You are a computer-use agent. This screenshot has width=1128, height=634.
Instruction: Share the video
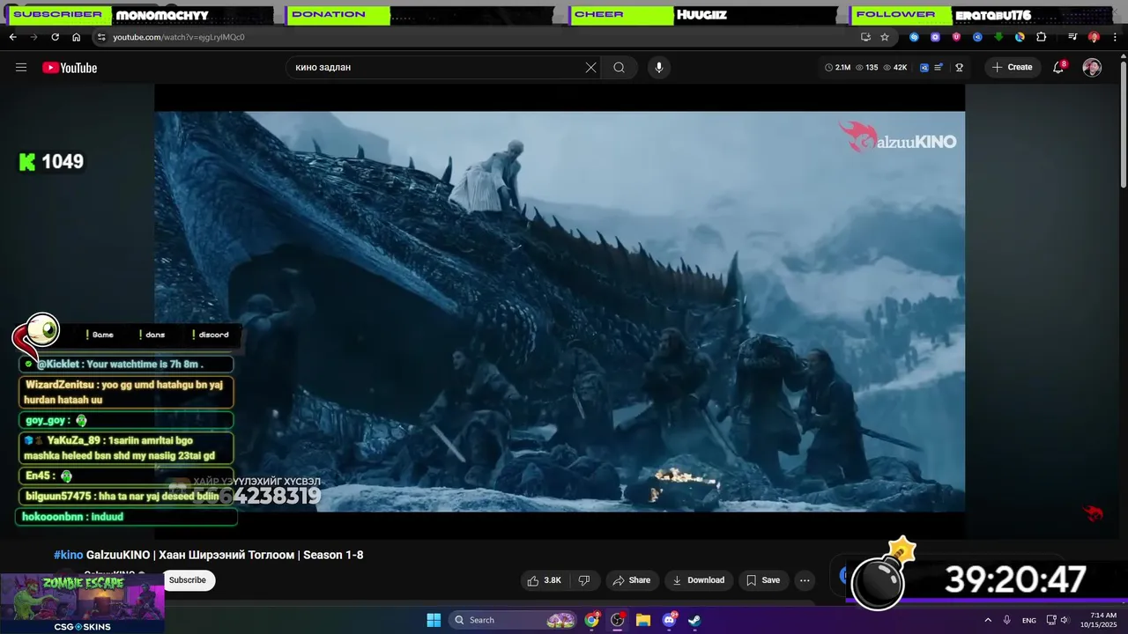(x=631, y=580)
